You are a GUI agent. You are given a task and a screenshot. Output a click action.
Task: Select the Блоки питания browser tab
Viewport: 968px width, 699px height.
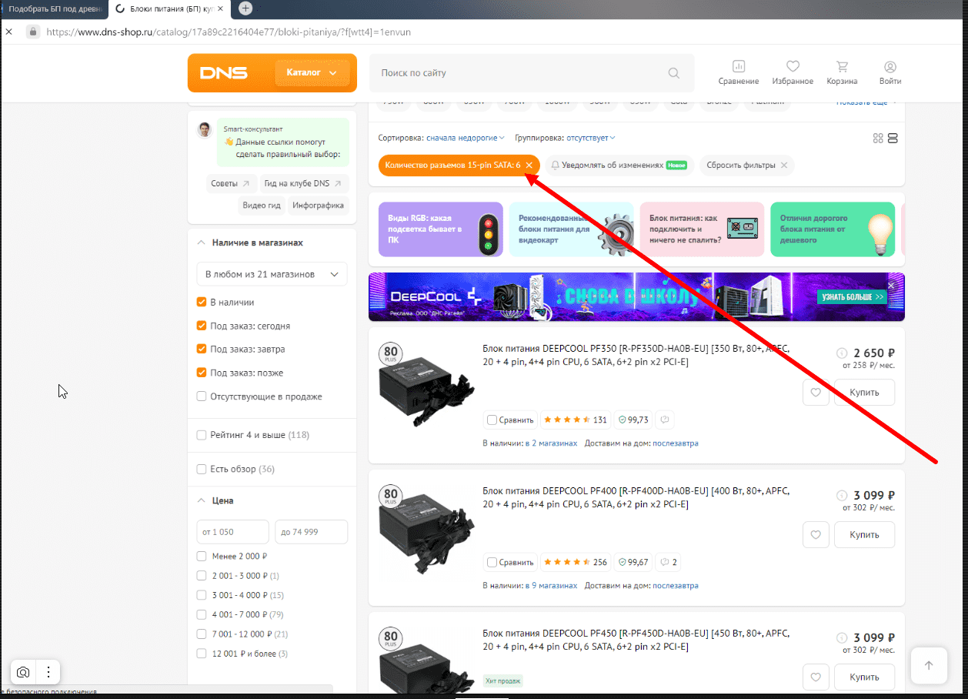click(169, 8)
